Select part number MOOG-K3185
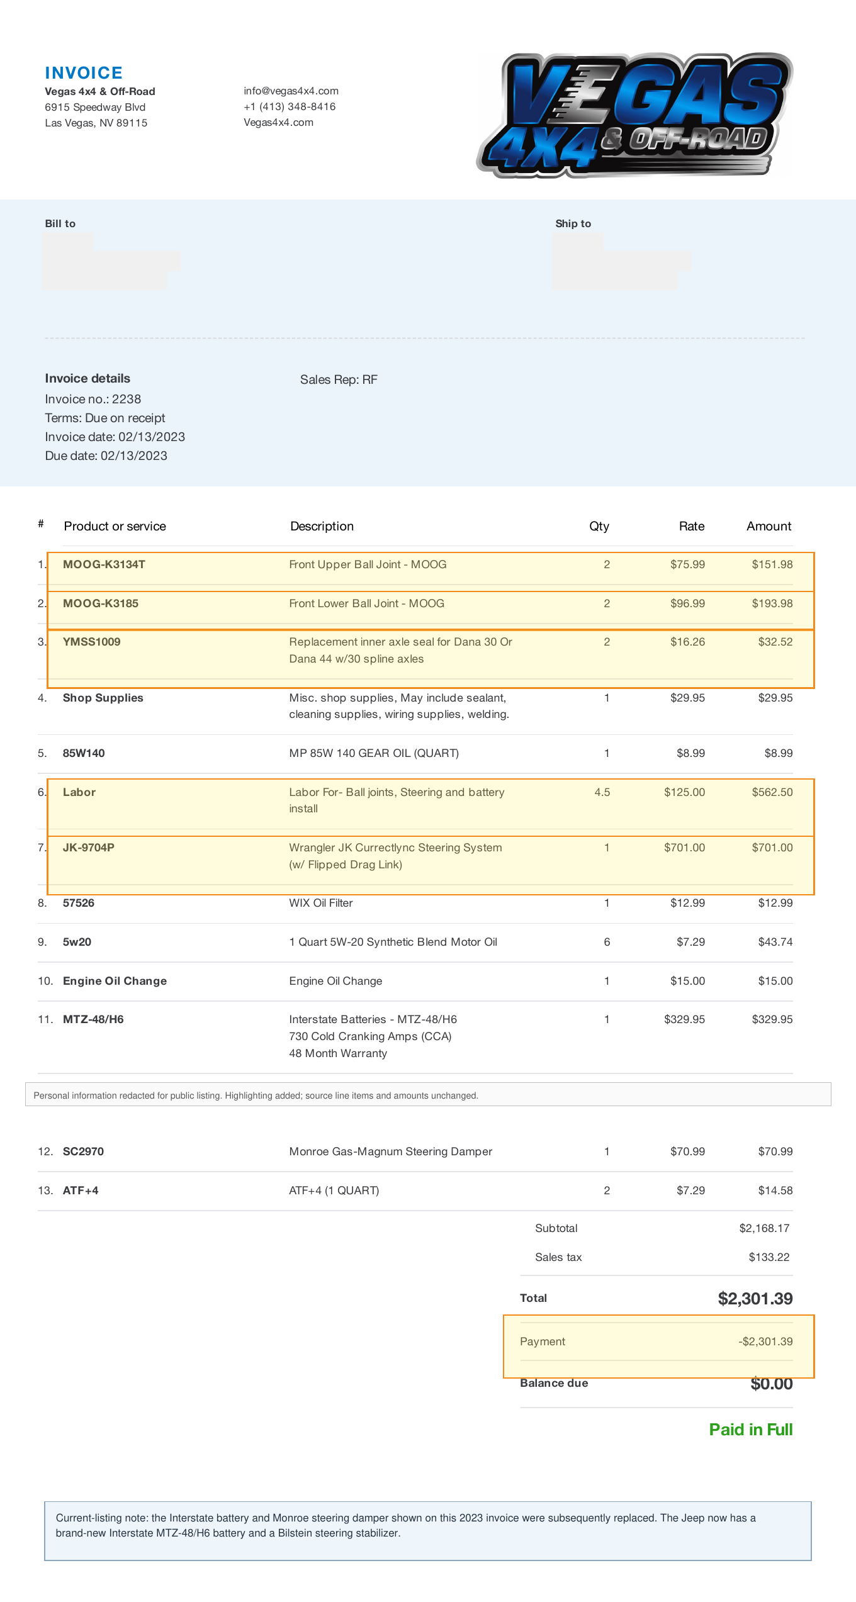 tap(101, 603)
